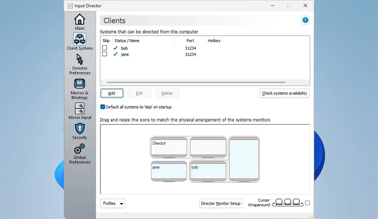Tick the Skip checkbox for bob
The image size is (378, 219).
coord(104,48)
